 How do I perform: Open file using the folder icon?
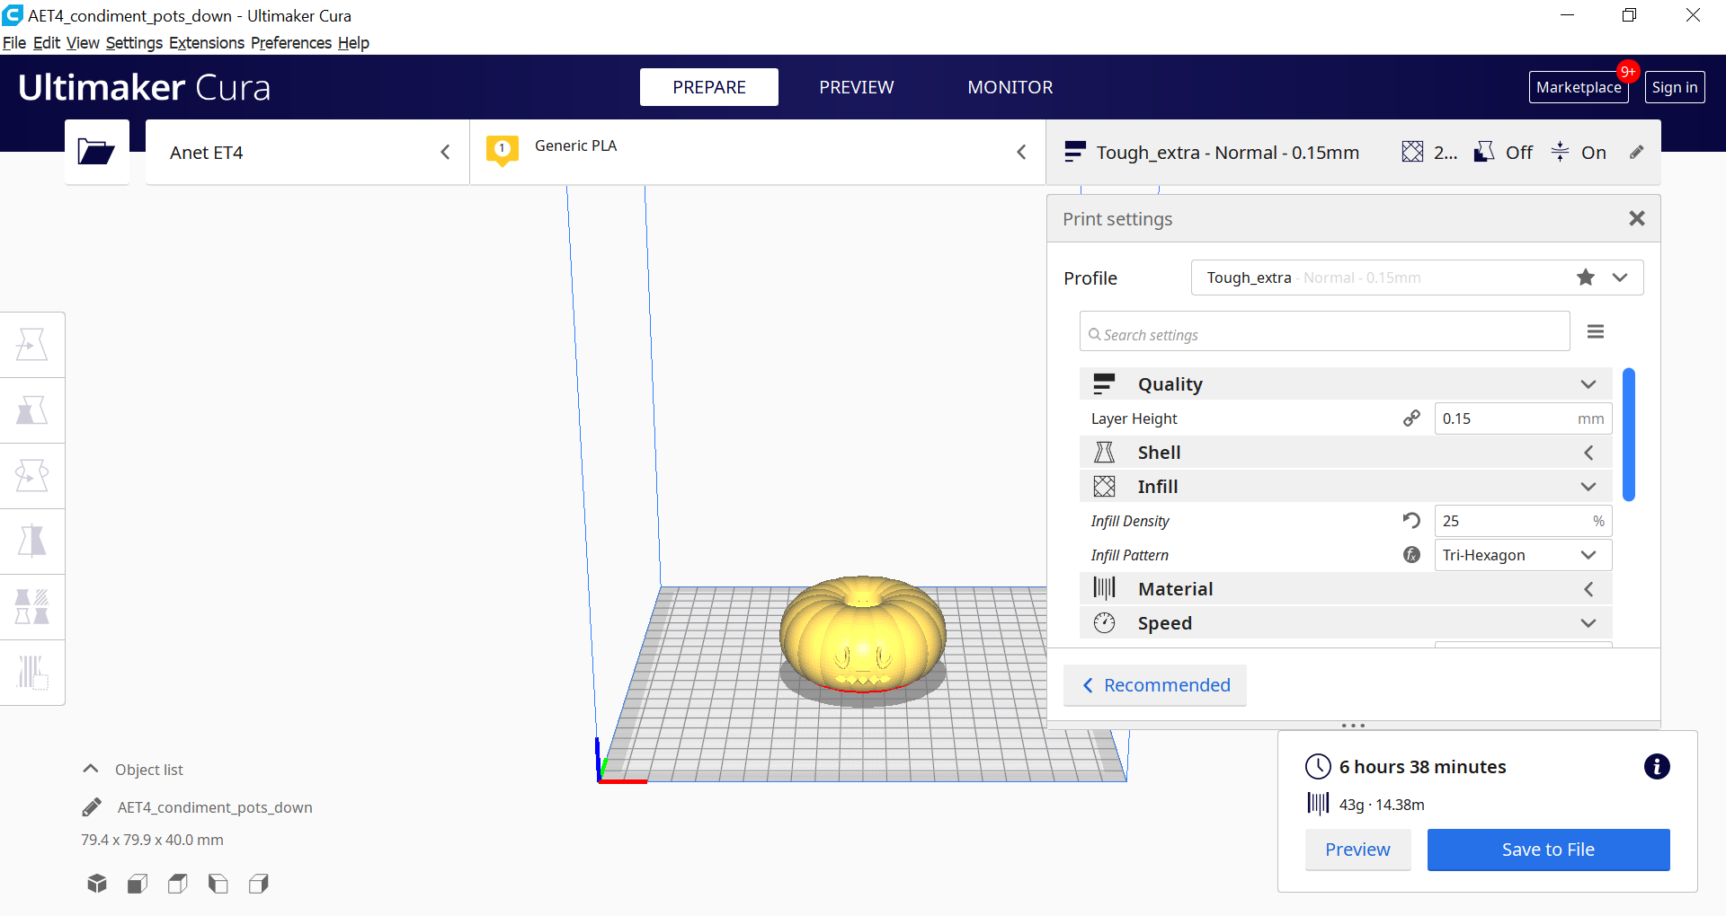click(x=96, y=152)
